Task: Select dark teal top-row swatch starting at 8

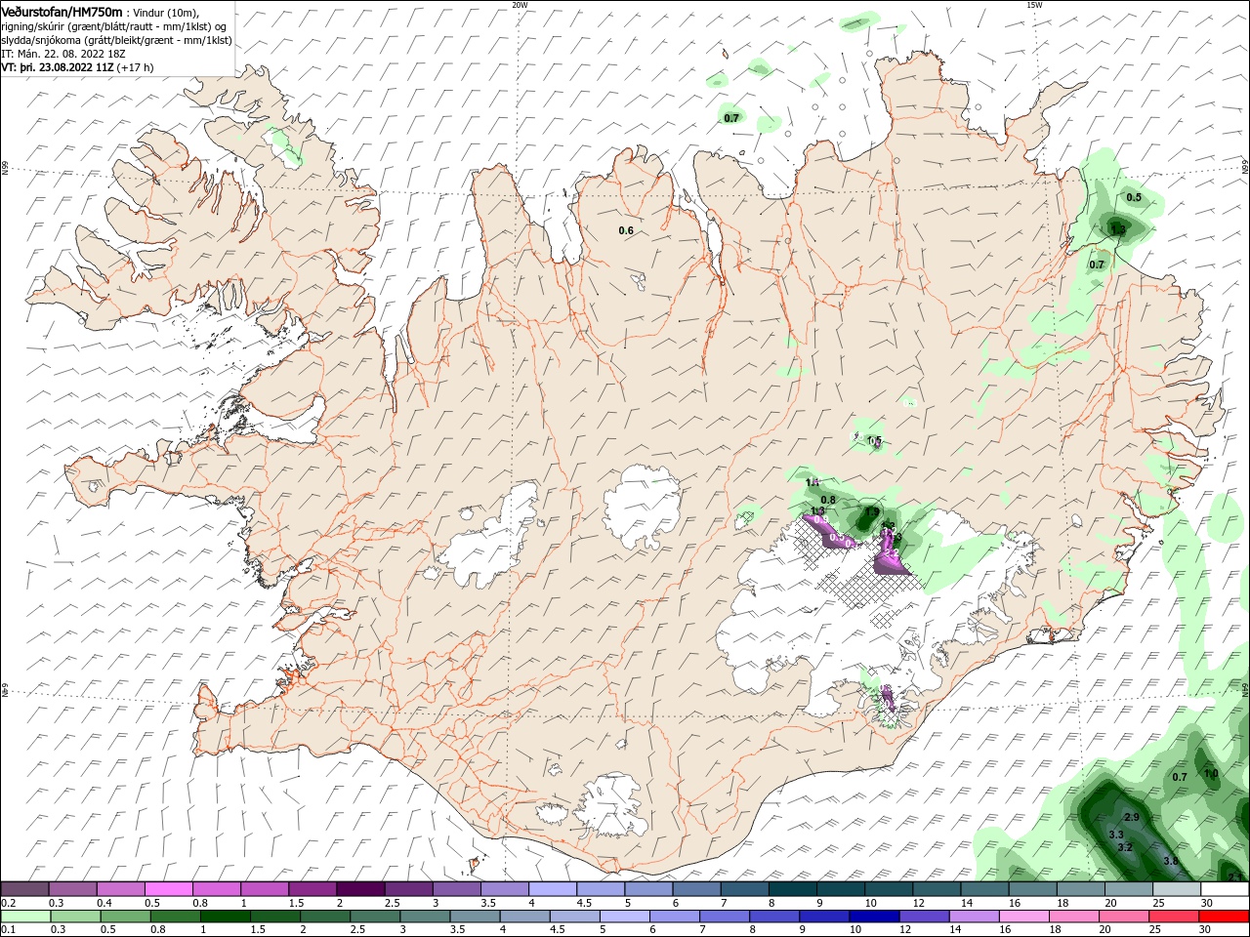Action: (x=793, y=888)
